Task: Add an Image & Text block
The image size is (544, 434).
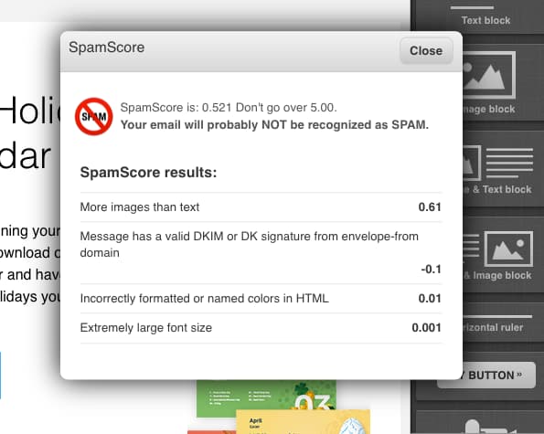Action: pyautogui.click(x=503, y=169)
